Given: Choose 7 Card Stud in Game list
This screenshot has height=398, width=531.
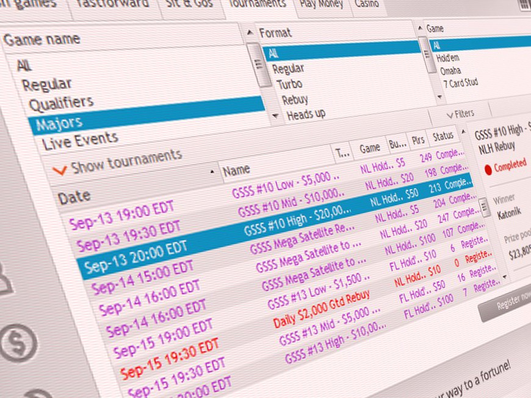Looking at the screenshot, I should (x=461, y=82).
